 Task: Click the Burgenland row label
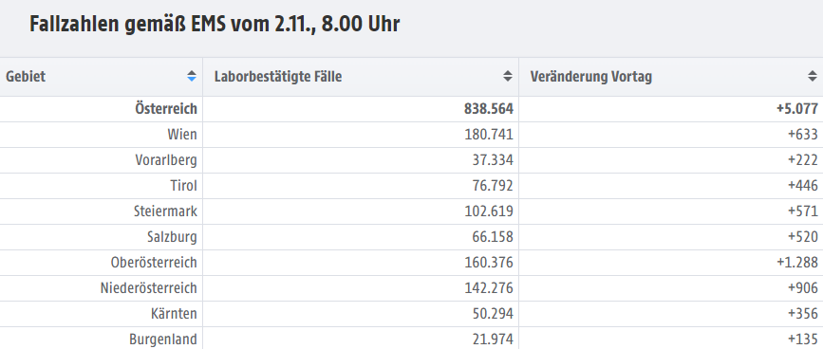click(163, 340)
